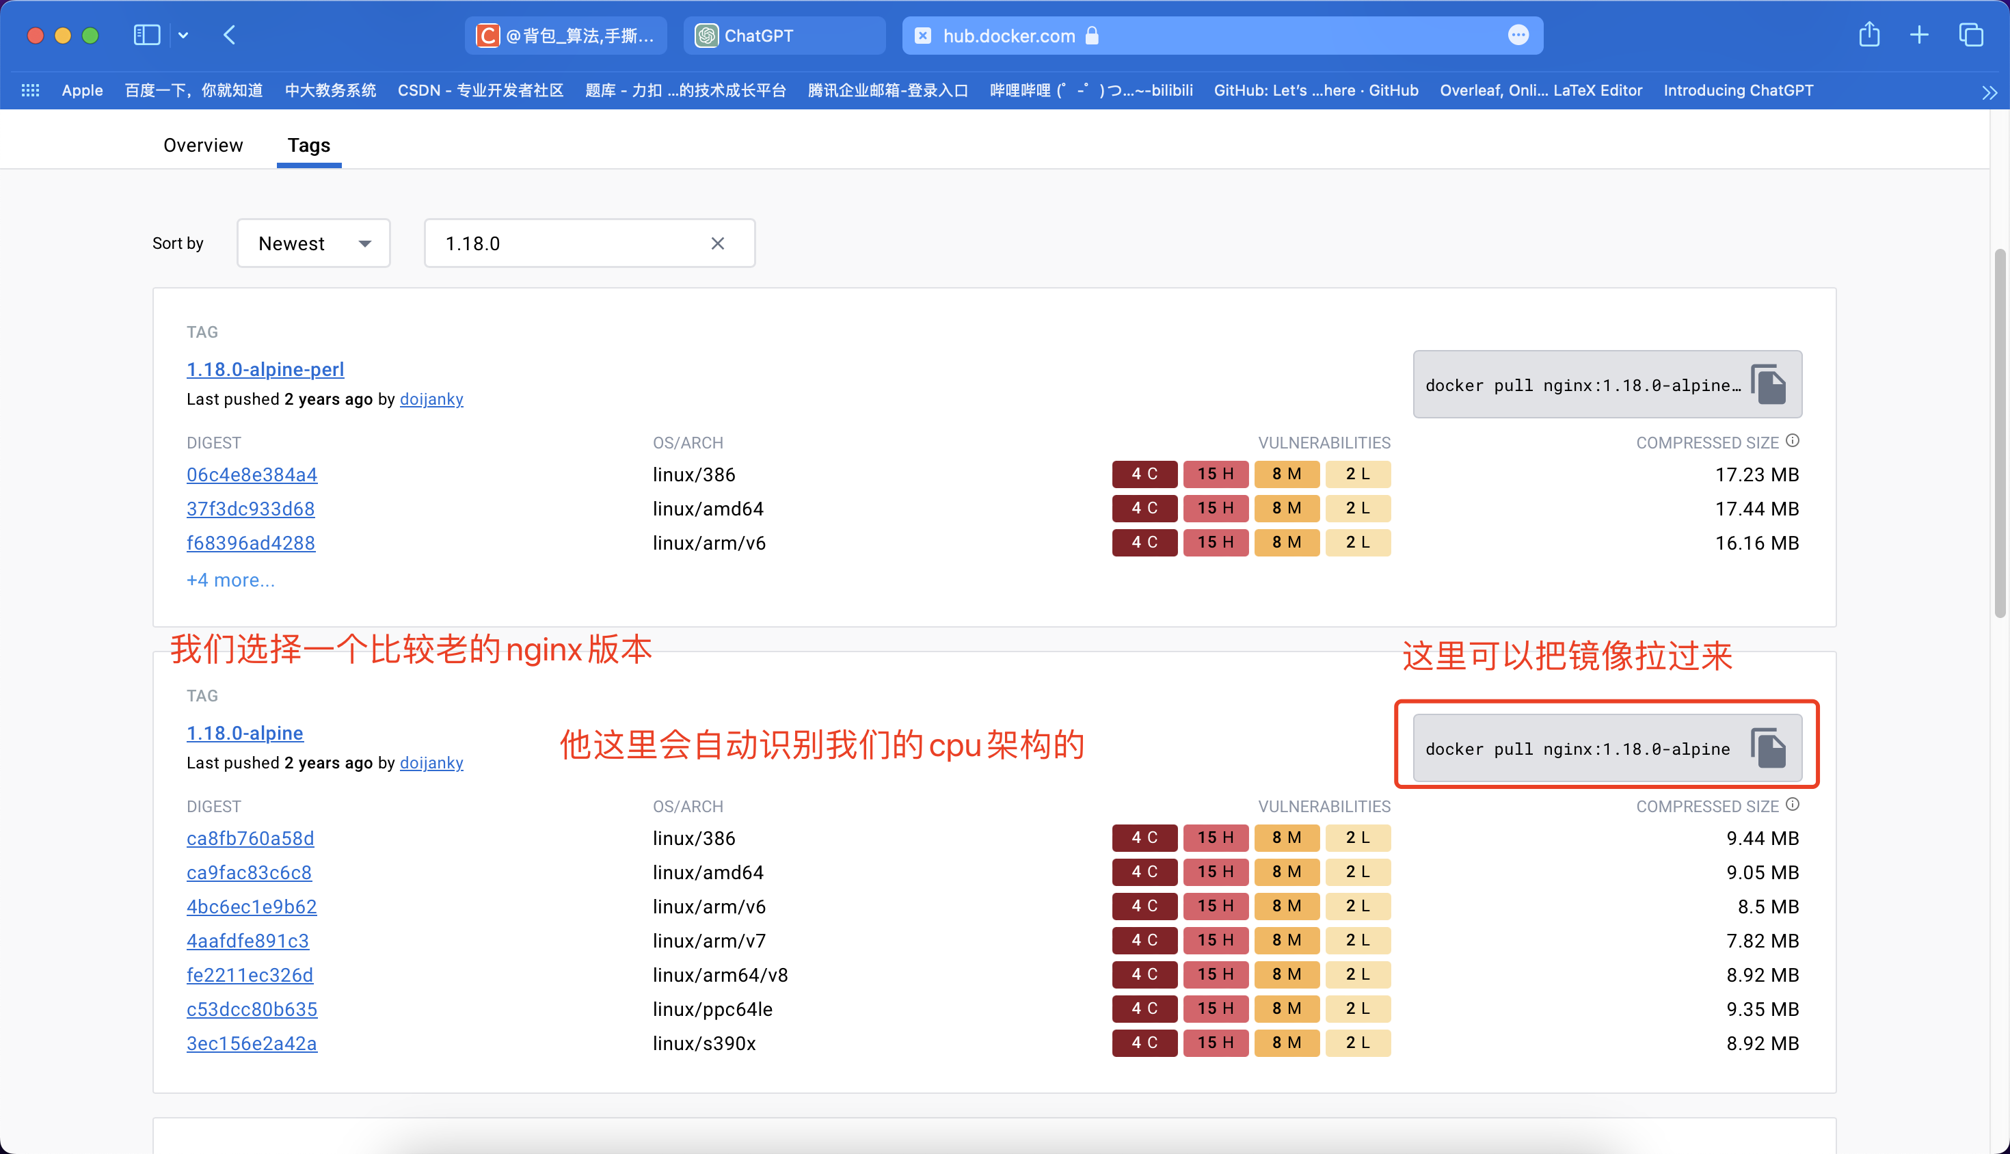Screen dimensions: 2010x1154
Task: Clear the 1.18.0 tag filter
Action: coord(717,243)
